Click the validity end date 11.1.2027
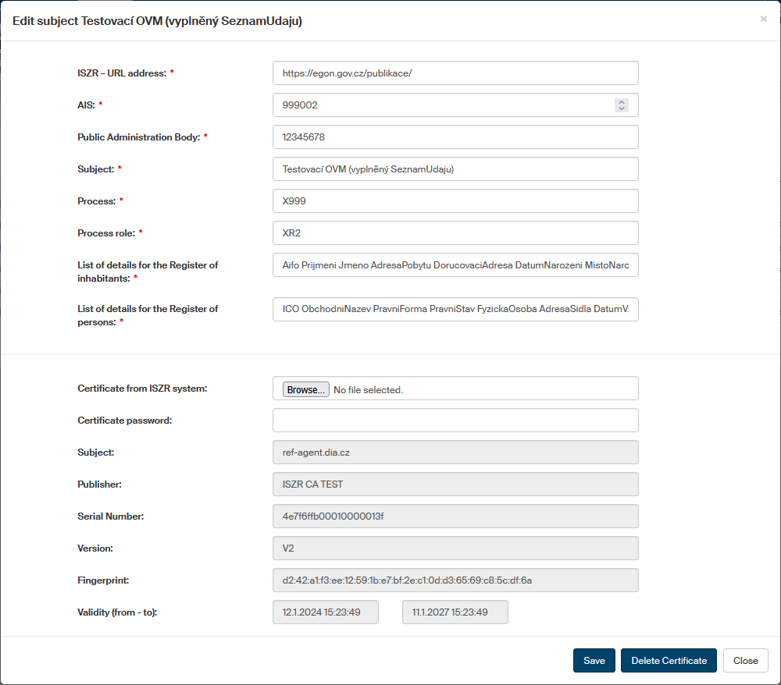The width and height of the screenshot is (781, 685). tap(455, 612)
